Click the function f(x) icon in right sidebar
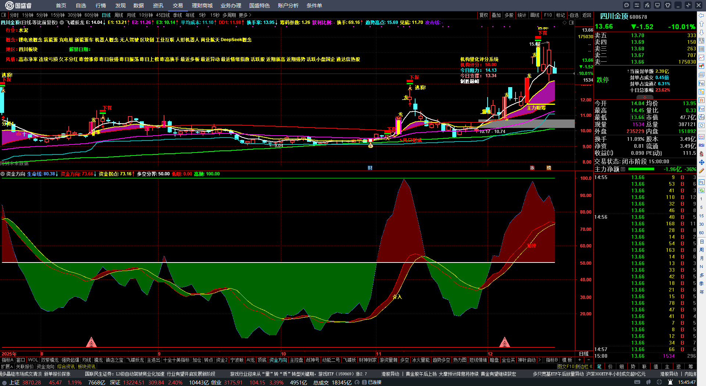 tap(702, 117)
